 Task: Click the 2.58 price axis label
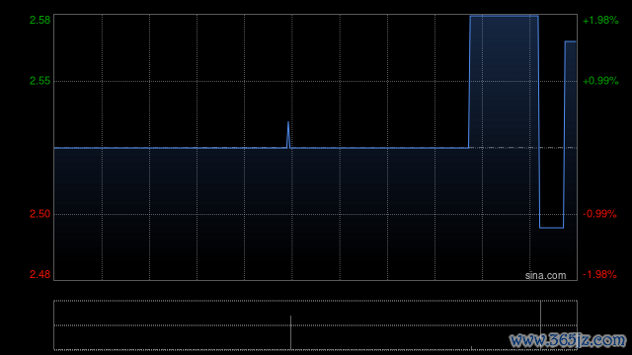coord(39,20)
